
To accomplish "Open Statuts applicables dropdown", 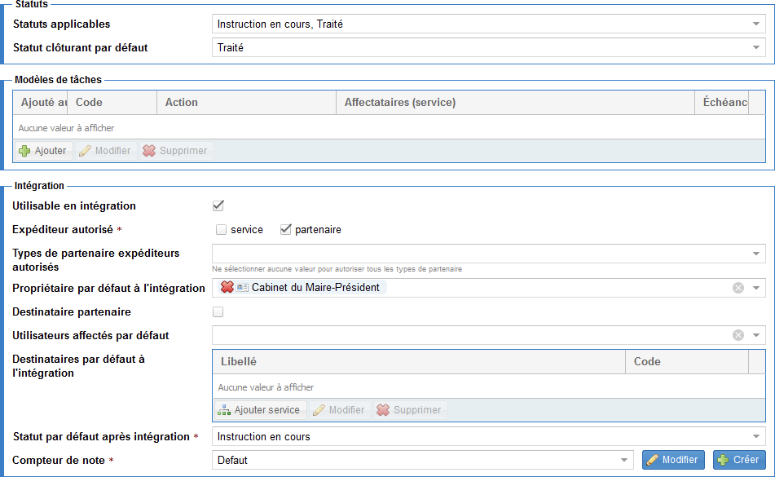I will coord(756,24).
